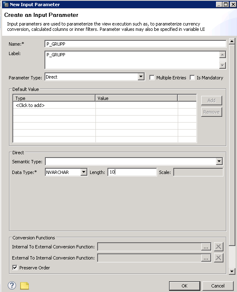Minimize the New Input Parameter window
The height and width of the screenshot is (292, 237).
pos(219,4)
